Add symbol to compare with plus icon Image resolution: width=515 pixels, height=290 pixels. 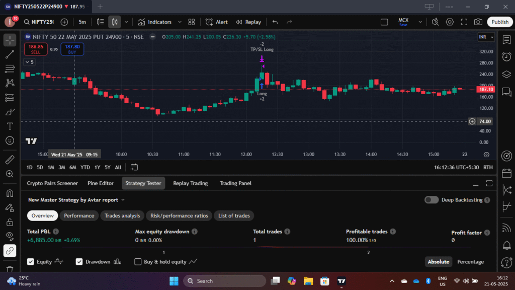coord(64,22)
